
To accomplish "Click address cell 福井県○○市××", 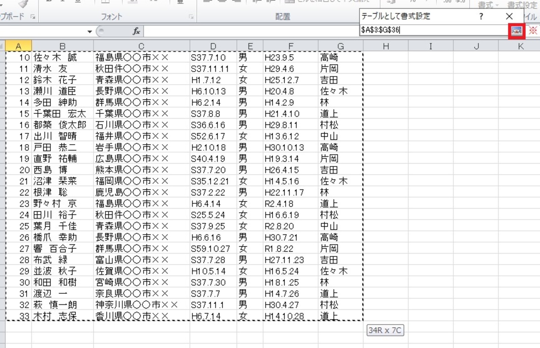I will point(141,136).
